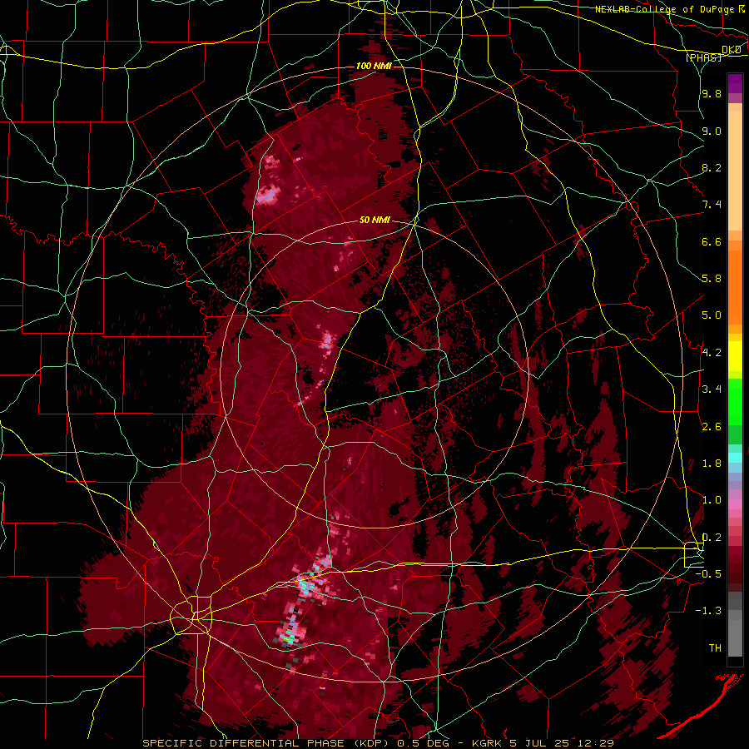Click the bright green pixel in storm core
The width and height of the screenshot is (749, 749).
click(288, 638)
